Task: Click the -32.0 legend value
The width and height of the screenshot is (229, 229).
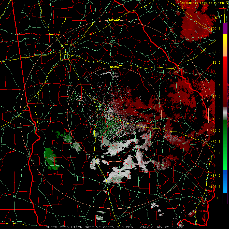Action: click(x=216, y=130)
